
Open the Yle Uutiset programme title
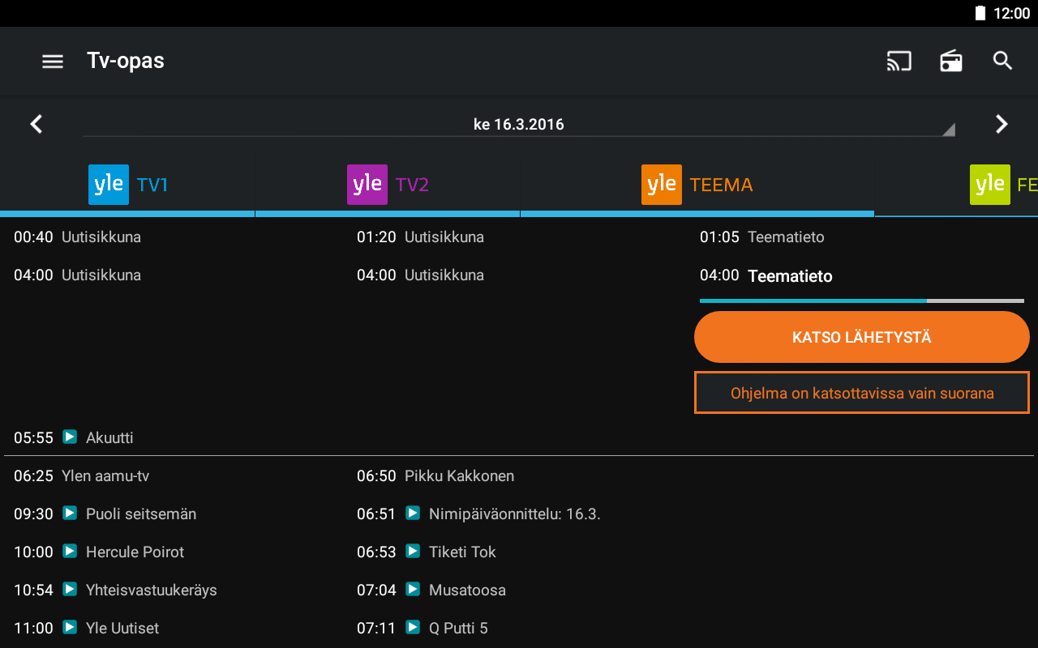122,629
